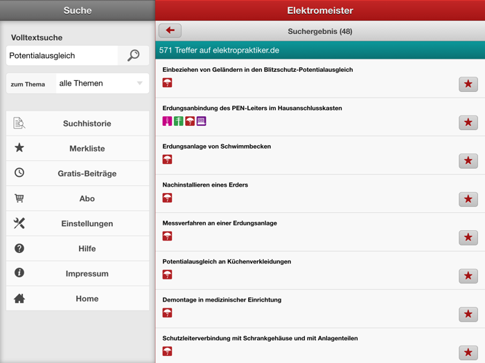Open the alle Themen dropdown
485x363 pixels.
(x=103, y=84)
